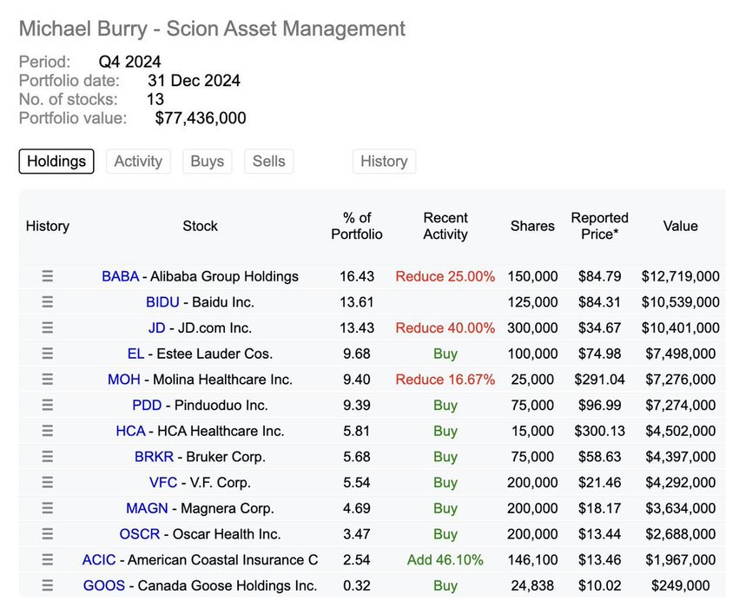Viewport: 739px width, 608px height.
Task: Sort by % of Portfolio header
Action: (x=357, y=226)
